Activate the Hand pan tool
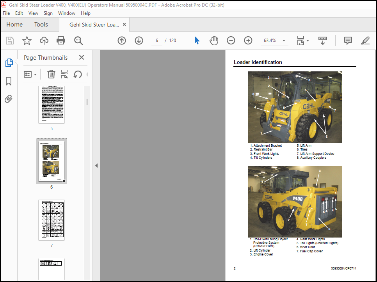 [214, 41]
